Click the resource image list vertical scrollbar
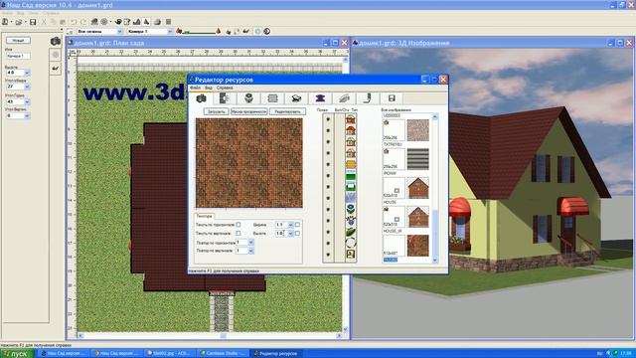 point(435,189)
